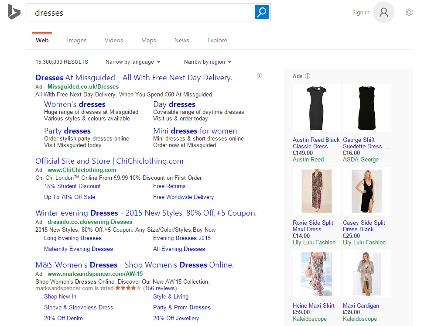Open the Missguided dresses ad link
Viewport: 448px width, 326px height.
[x=133, y=77]
